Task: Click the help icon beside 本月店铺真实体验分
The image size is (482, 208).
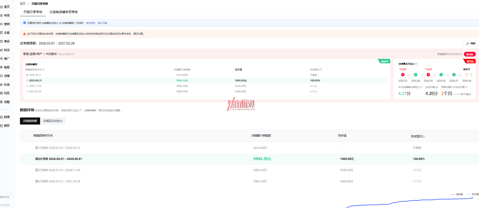Action: tap(421, 87)
